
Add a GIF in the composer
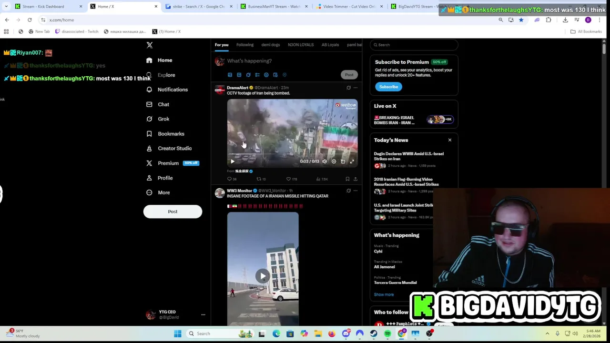point(239,75)
